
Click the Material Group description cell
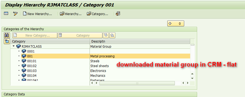click(x=140, y=46)
